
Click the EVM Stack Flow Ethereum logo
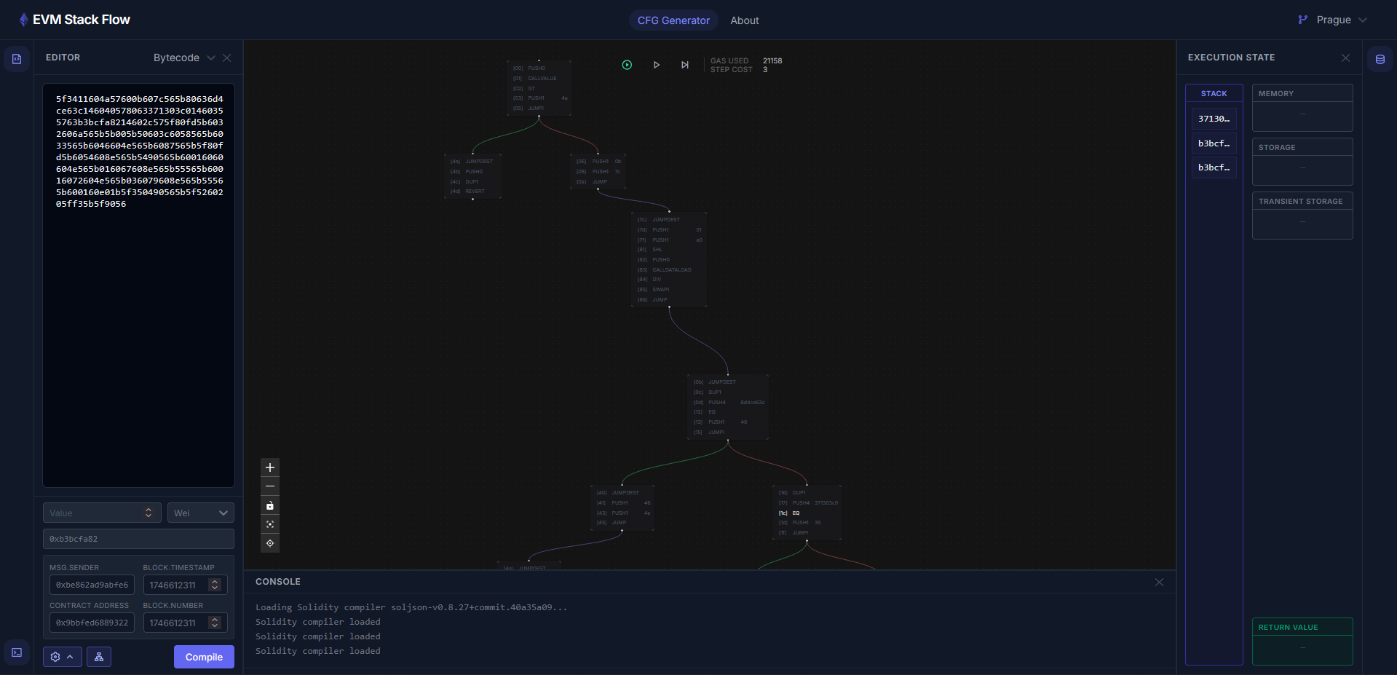(23, 20)
